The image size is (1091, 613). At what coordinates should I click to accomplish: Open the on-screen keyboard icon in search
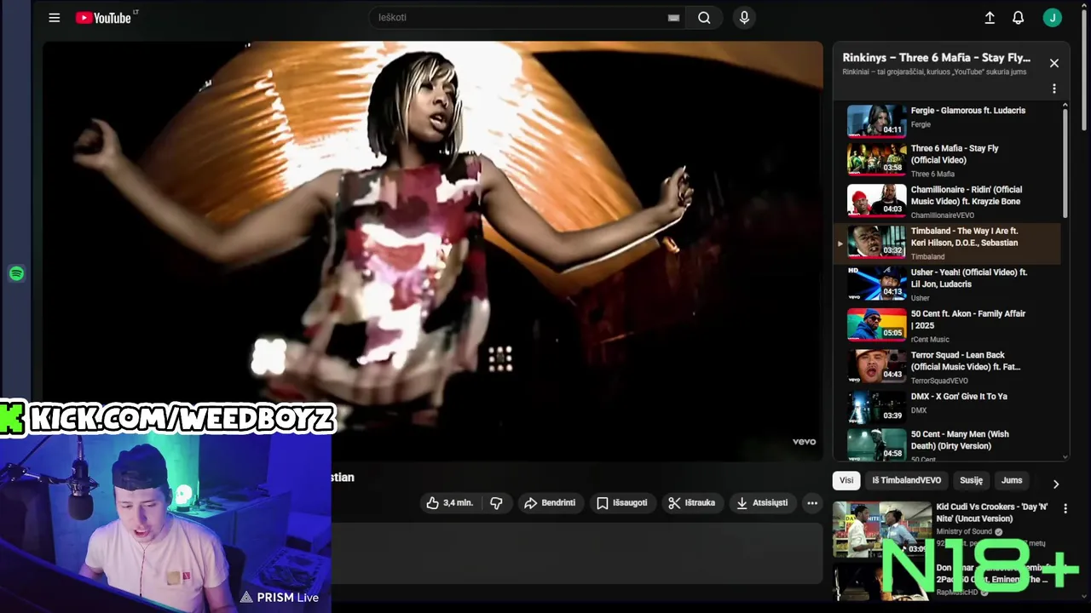click(673, 17)
